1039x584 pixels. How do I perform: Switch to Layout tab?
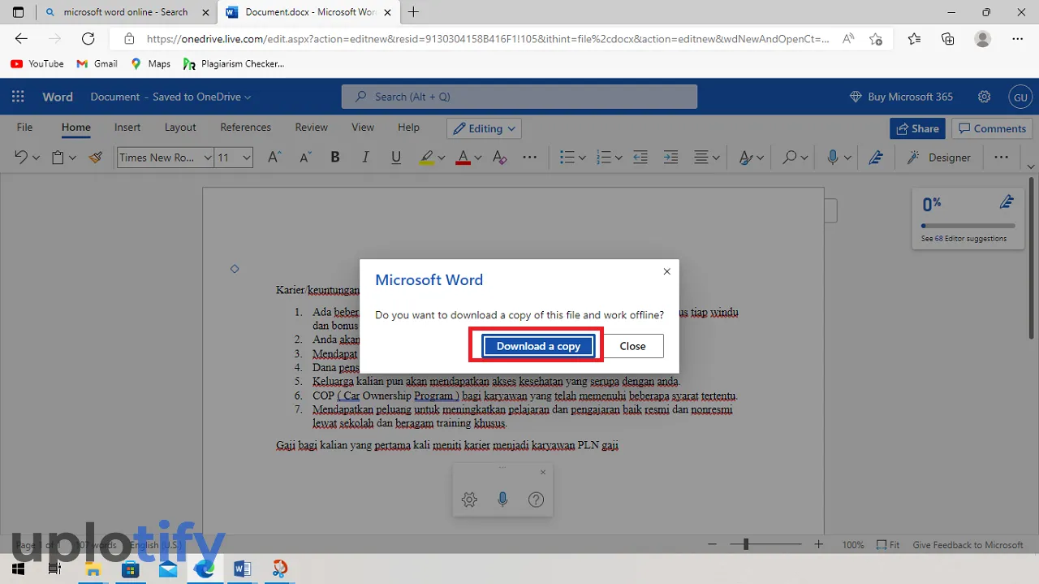coord(180,128)
